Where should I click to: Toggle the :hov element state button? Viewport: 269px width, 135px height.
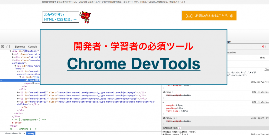[262, 58]
